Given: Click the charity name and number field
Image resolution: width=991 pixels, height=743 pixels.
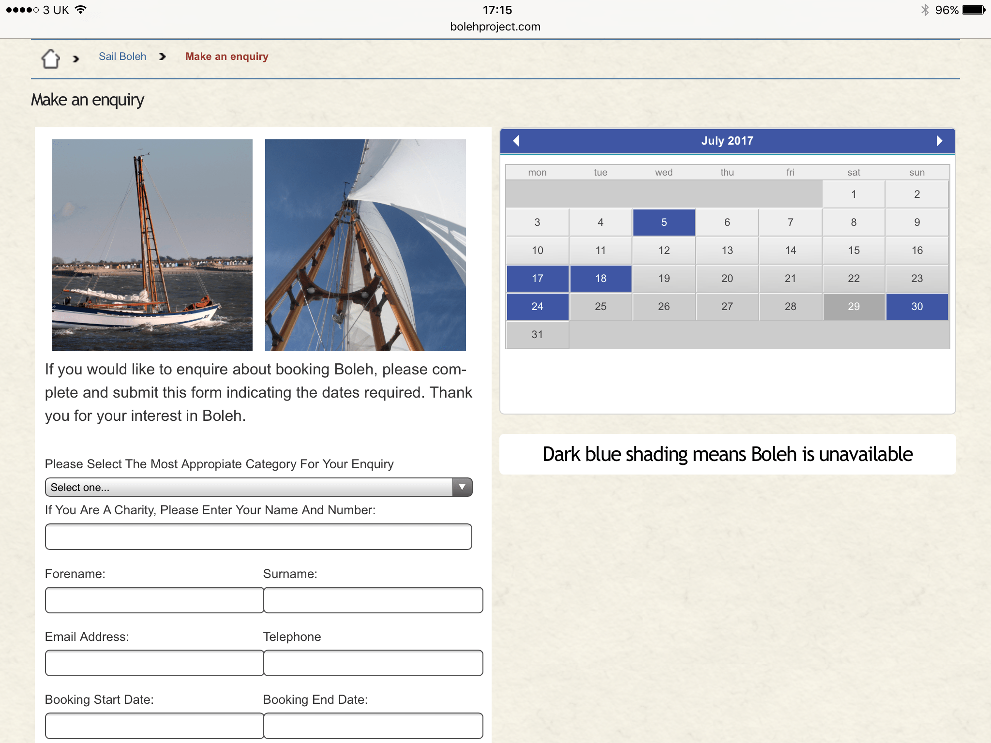Looking at the screenshot, I should pos(258,536).
